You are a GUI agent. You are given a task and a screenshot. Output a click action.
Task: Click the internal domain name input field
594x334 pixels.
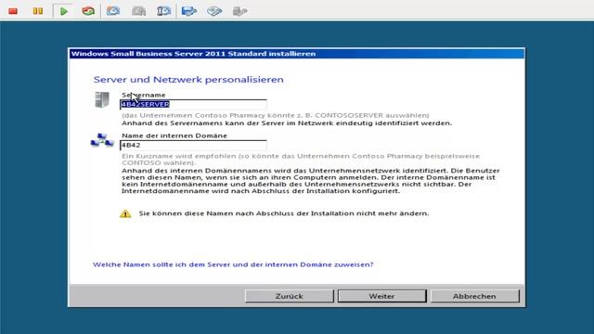coord(193,145)
